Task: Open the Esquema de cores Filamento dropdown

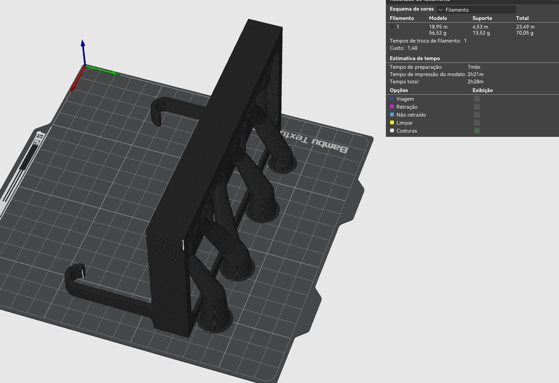Action: click(476, 10)
